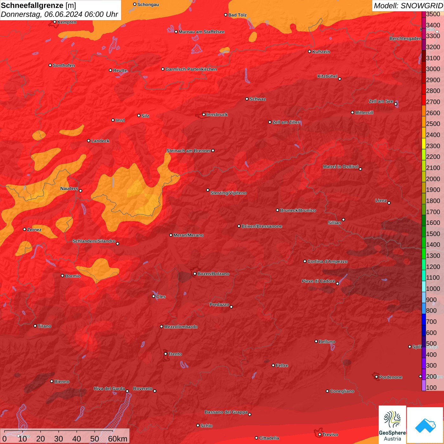The height and width of the screenshot is (444, 444).
Task: Click the Bassano del Grappa label
Action: point(226,412)
